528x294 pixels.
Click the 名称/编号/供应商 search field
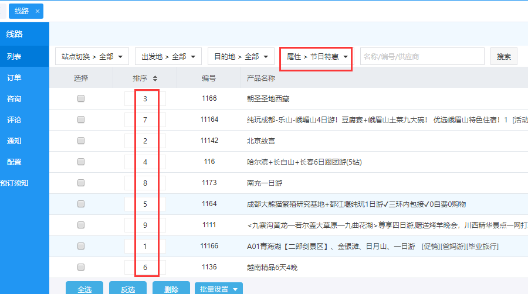(422, 57)
